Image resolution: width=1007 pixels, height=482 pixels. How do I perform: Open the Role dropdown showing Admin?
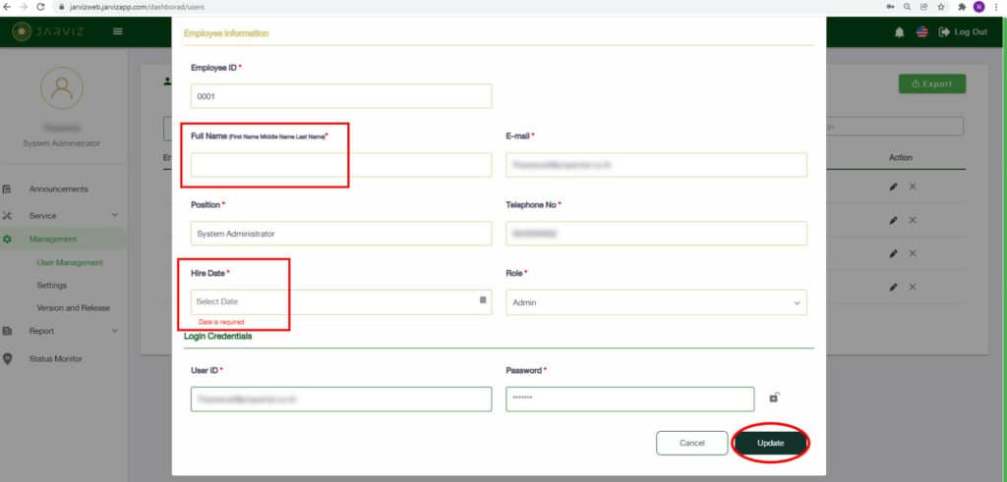(x=656, y=302)
